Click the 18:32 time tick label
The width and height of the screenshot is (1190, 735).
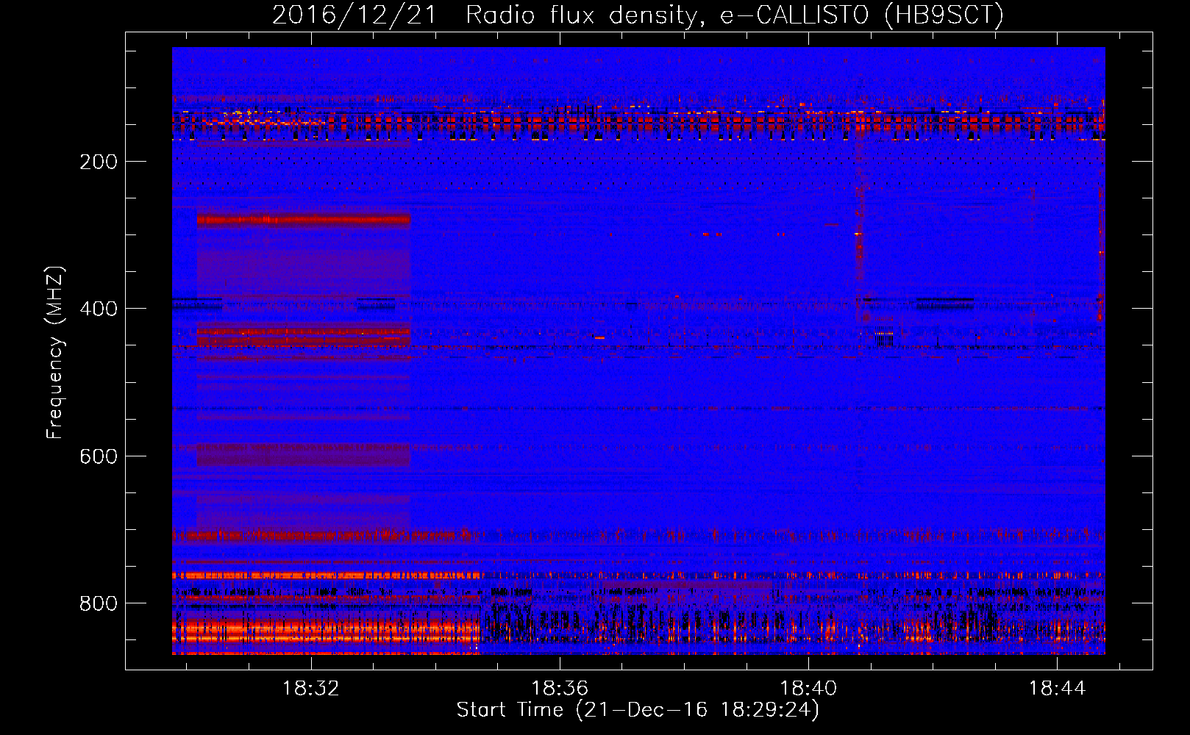[311, 689]
